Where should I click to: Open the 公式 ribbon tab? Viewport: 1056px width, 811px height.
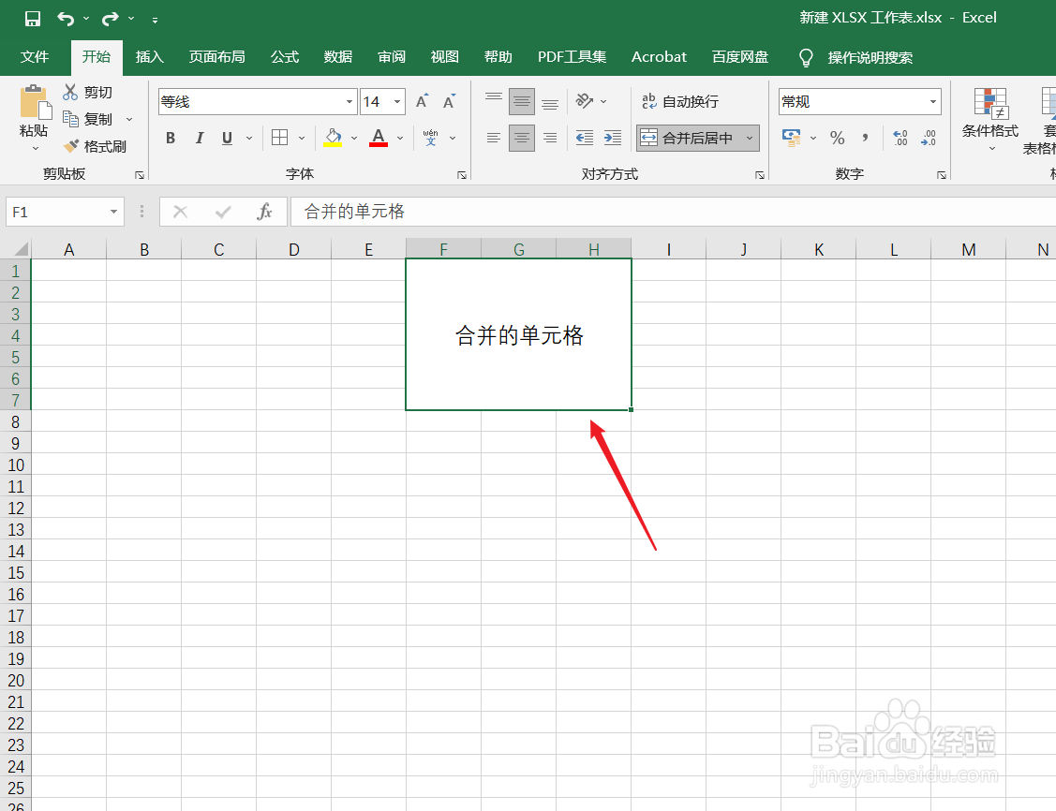click(x=285, y=57)
